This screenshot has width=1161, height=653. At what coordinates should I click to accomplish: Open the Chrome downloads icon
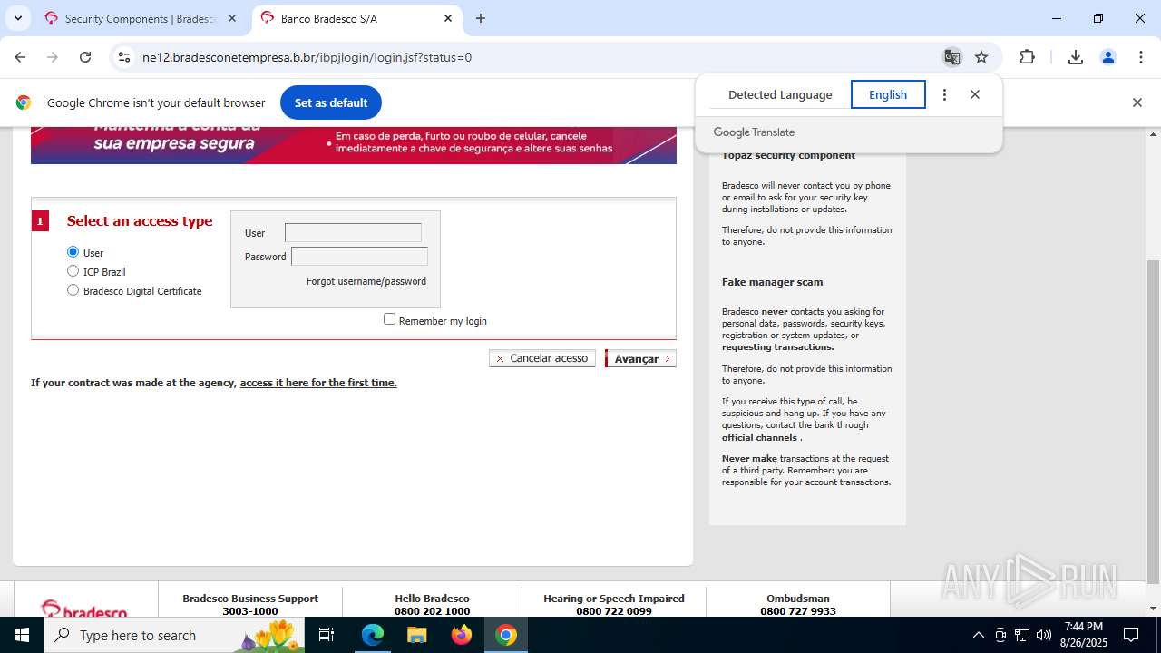tap(1076, 57)
